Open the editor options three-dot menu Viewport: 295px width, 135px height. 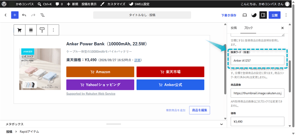tap(286, 15)
